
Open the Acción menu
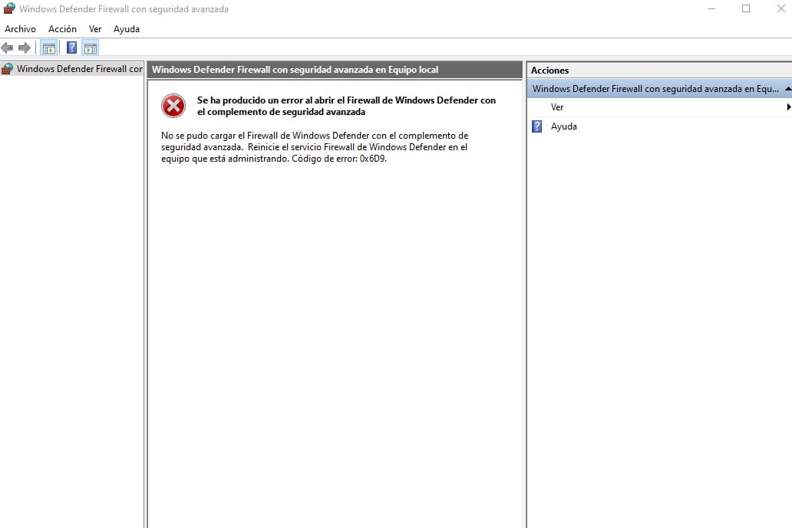62,29
